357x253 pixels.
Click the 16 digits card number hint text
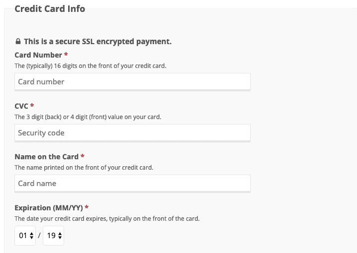pos(90,66)
